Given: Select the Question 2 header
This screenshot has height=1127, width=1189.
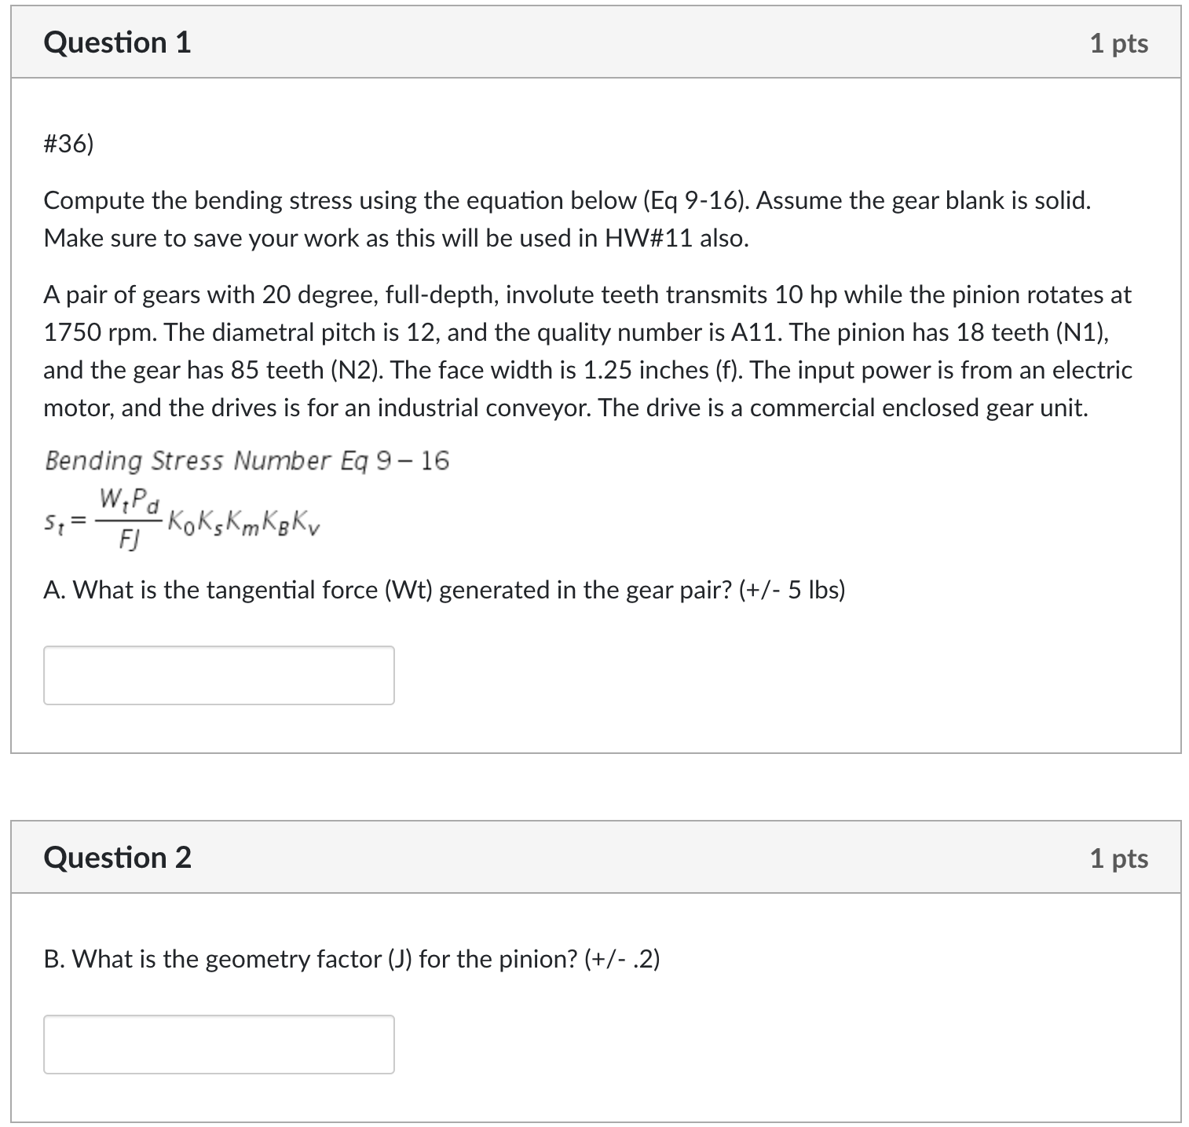Looking at the screenshot, I should pyautogui.click(x=116, y=857).
